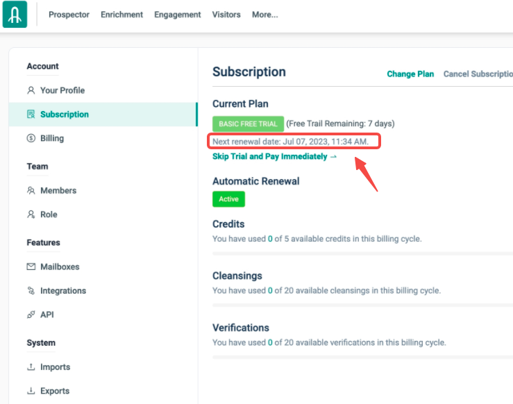Screen dimensions: 513x404
Task: Select Skip Trial and Pay Immediately
Action: (x=274, y=157)
